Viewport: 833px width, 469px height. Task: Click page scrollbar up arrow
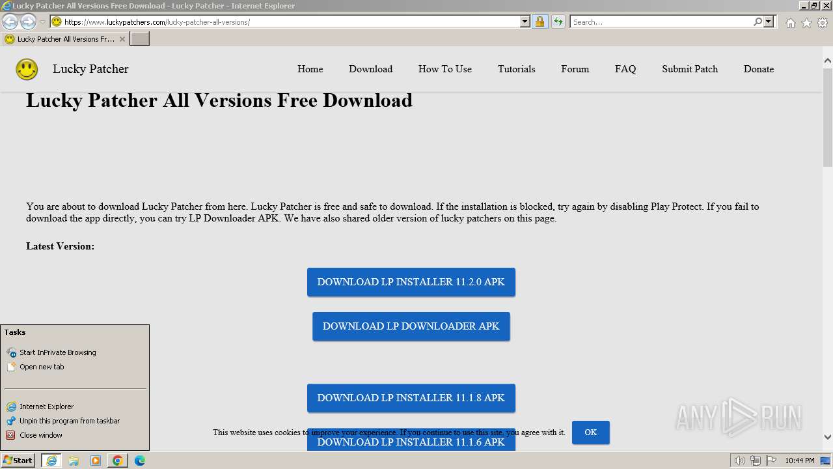(828, 61)
